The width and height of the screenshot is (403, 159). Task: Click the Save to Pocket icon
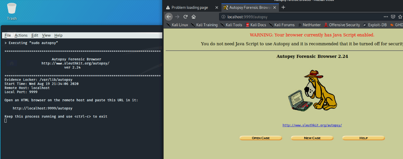coord(393,17)
